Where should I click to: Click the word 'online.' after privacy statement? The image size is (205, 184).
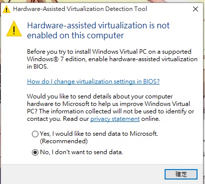[x=151, y=119]
